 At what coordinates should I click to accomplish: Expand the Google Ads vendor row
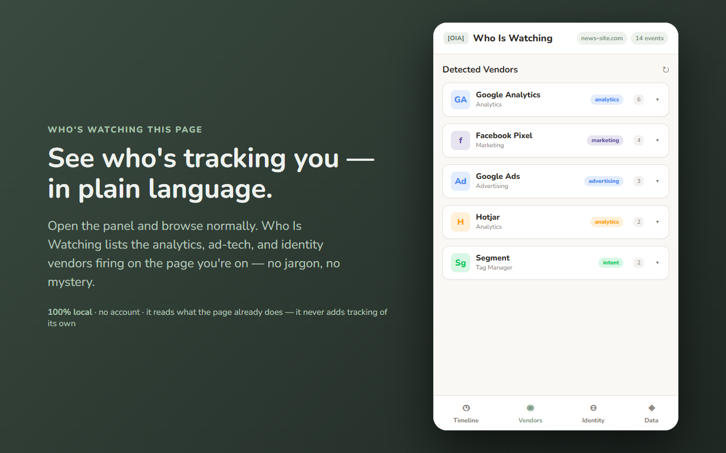657,181
